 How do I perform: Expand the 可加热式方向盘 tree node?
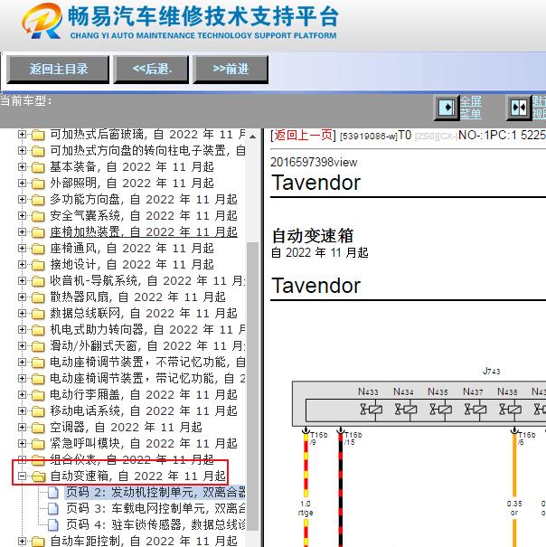pos(22,150)
